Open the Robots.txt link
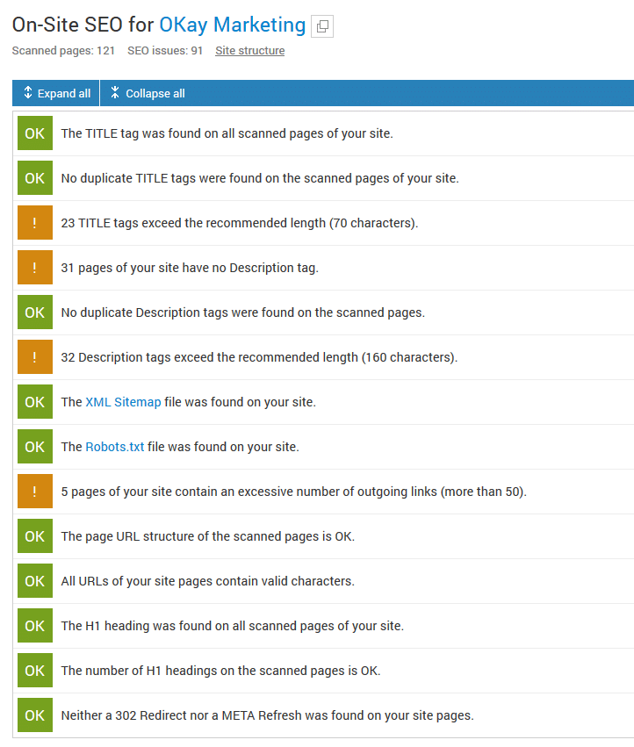Image resolution: width=634 pixels, height=747 pixels. [x=114, y=447]
